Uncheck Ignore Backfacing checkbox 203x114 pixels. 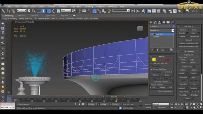point(152,69)
